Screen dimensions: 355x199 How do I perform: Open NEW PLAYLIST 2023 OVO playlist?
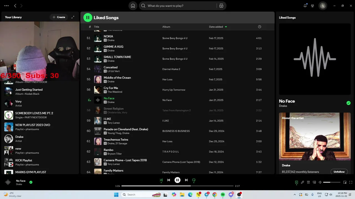[40, 127]
